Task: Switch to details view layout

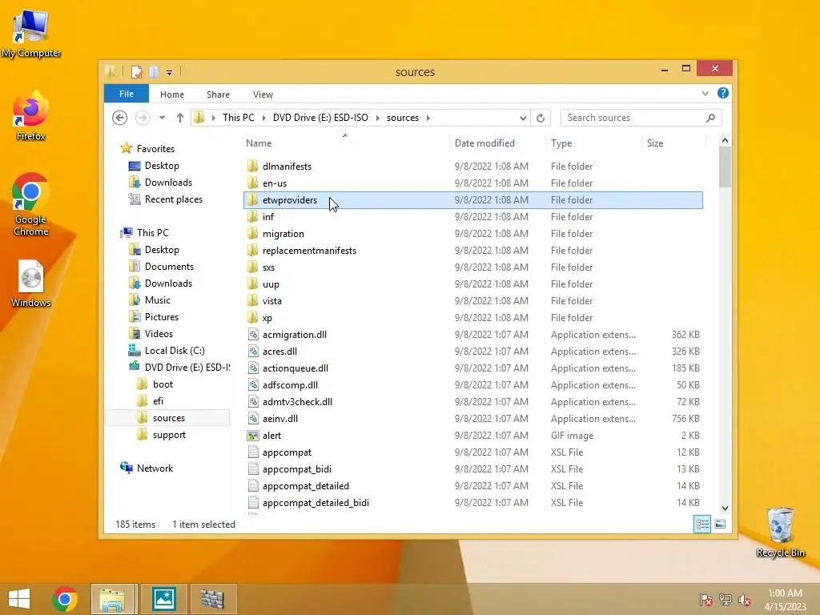Action: point(701,524)
